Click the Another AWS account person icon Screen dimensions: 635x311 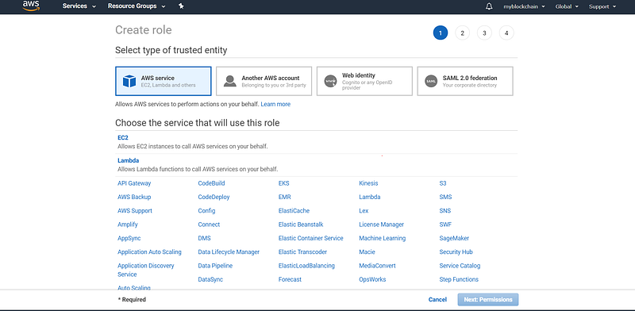click(229, 81)
